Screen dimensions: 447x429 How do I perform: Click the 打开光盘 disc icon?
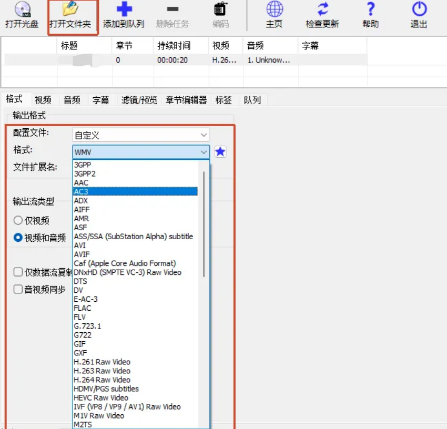pyautogui.click(x=22, y=9)
